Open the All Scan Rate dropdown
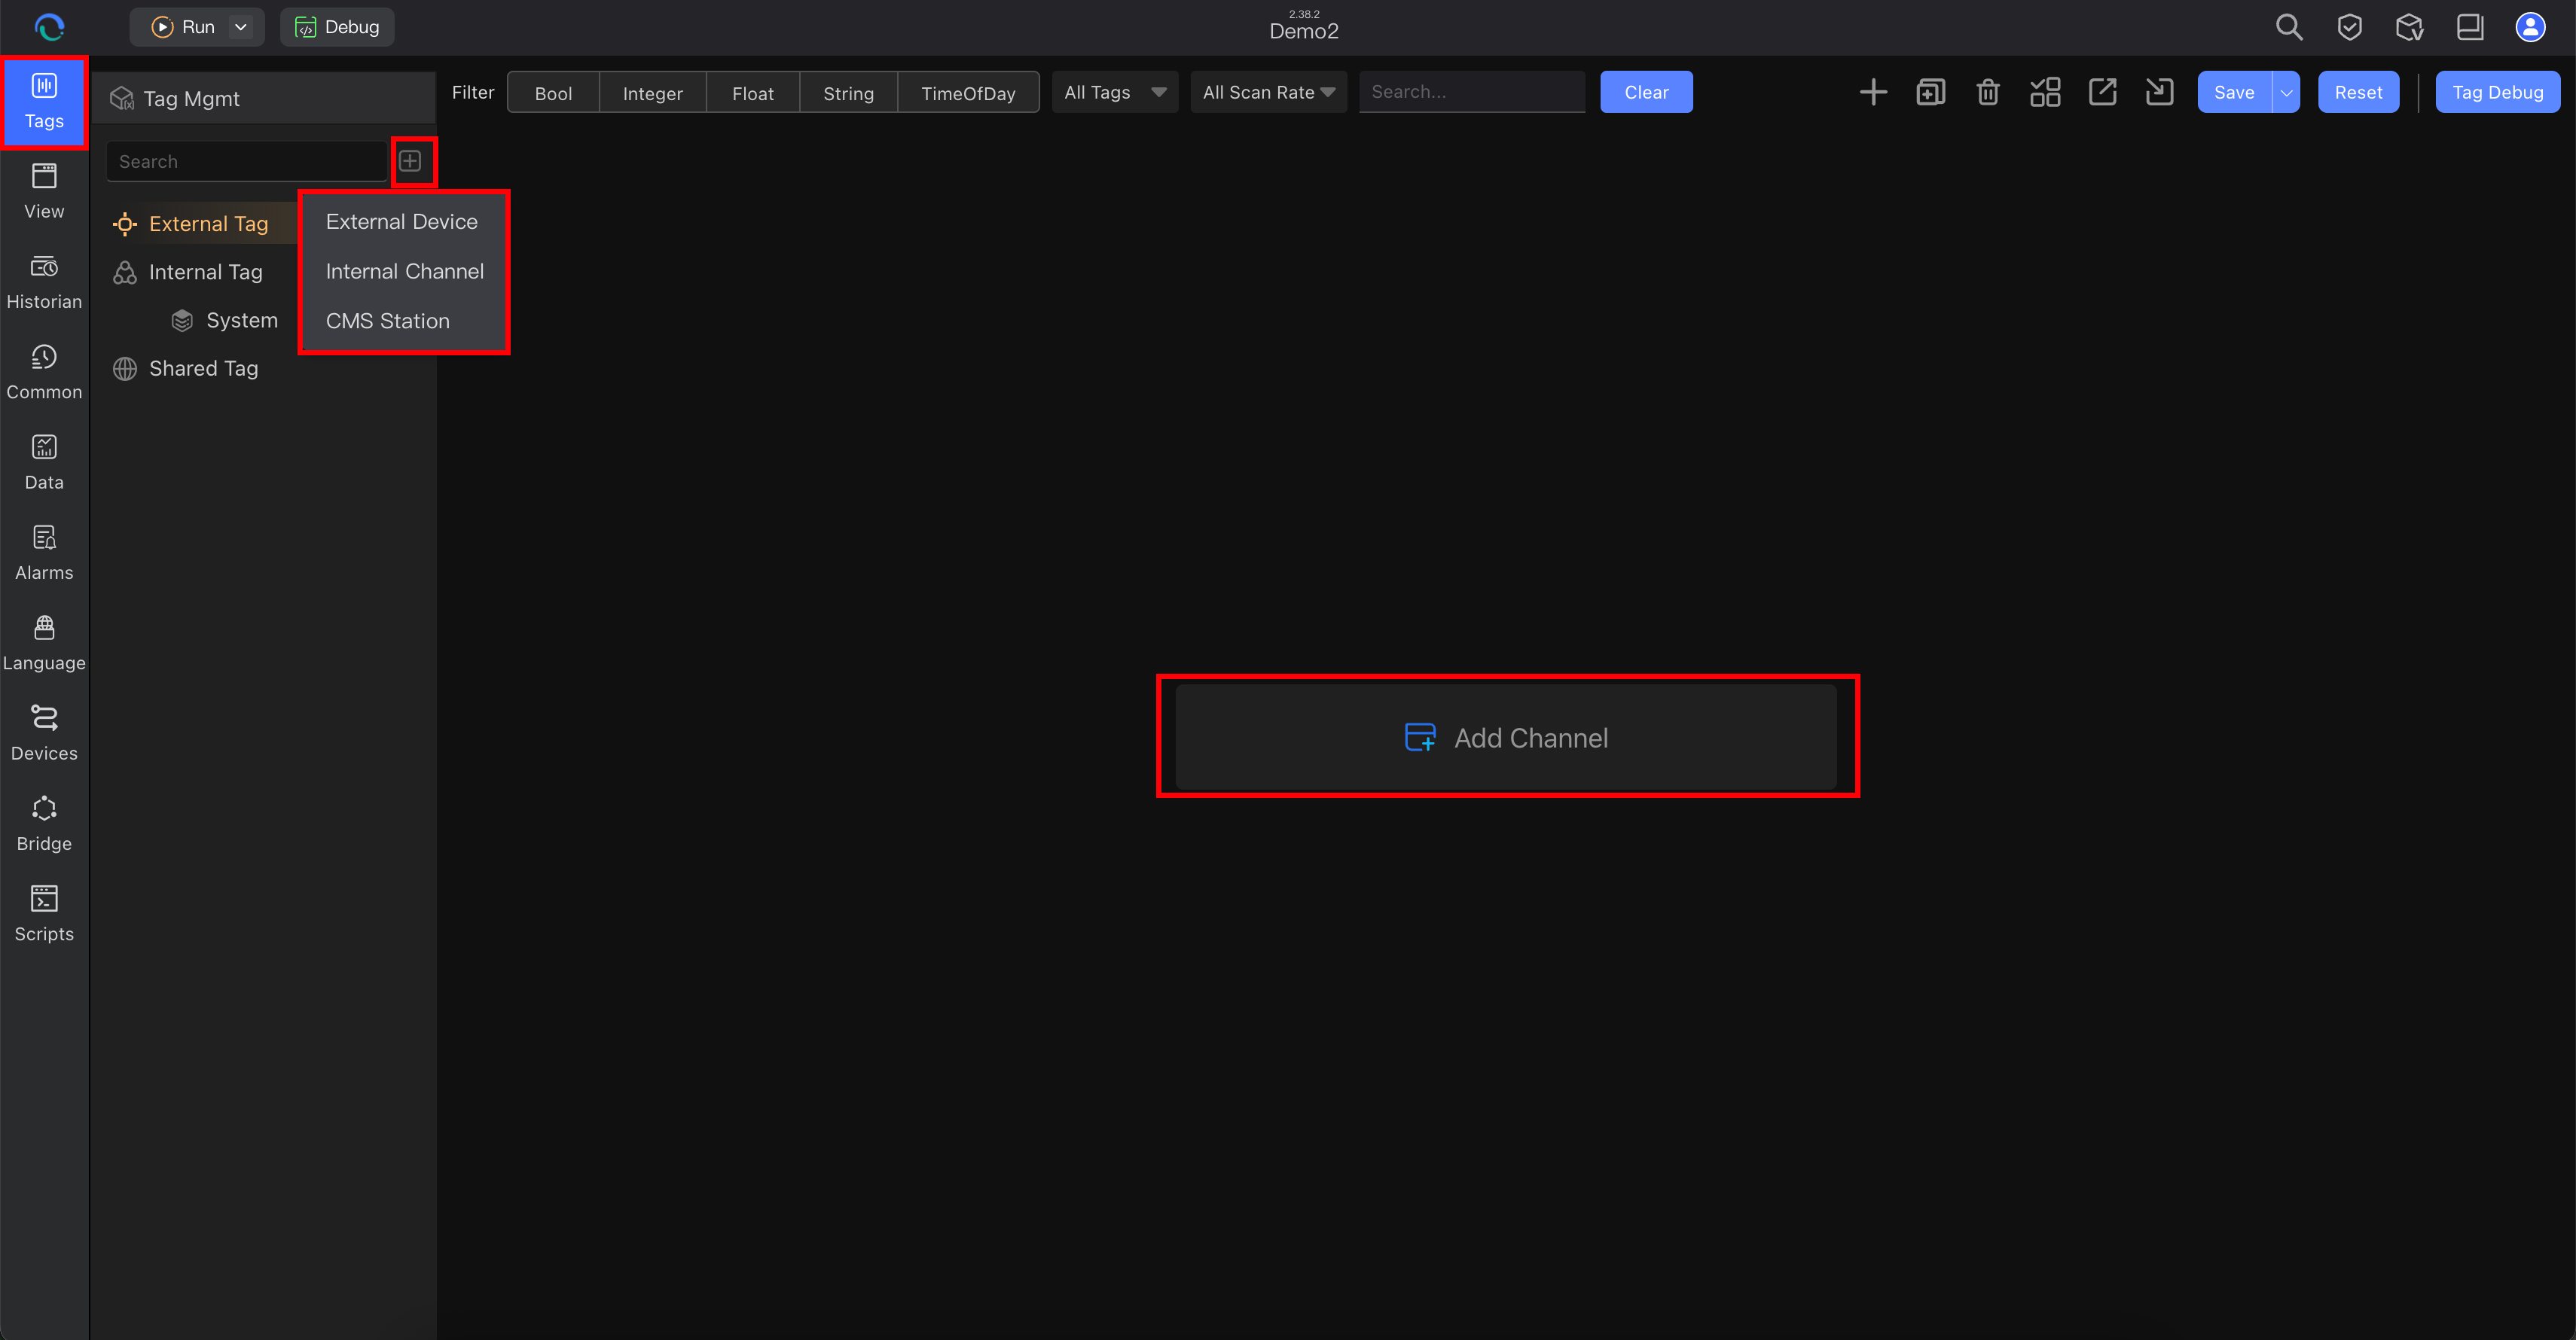This screenshot has height=1340, width=2576. (x=1268, y=92)
